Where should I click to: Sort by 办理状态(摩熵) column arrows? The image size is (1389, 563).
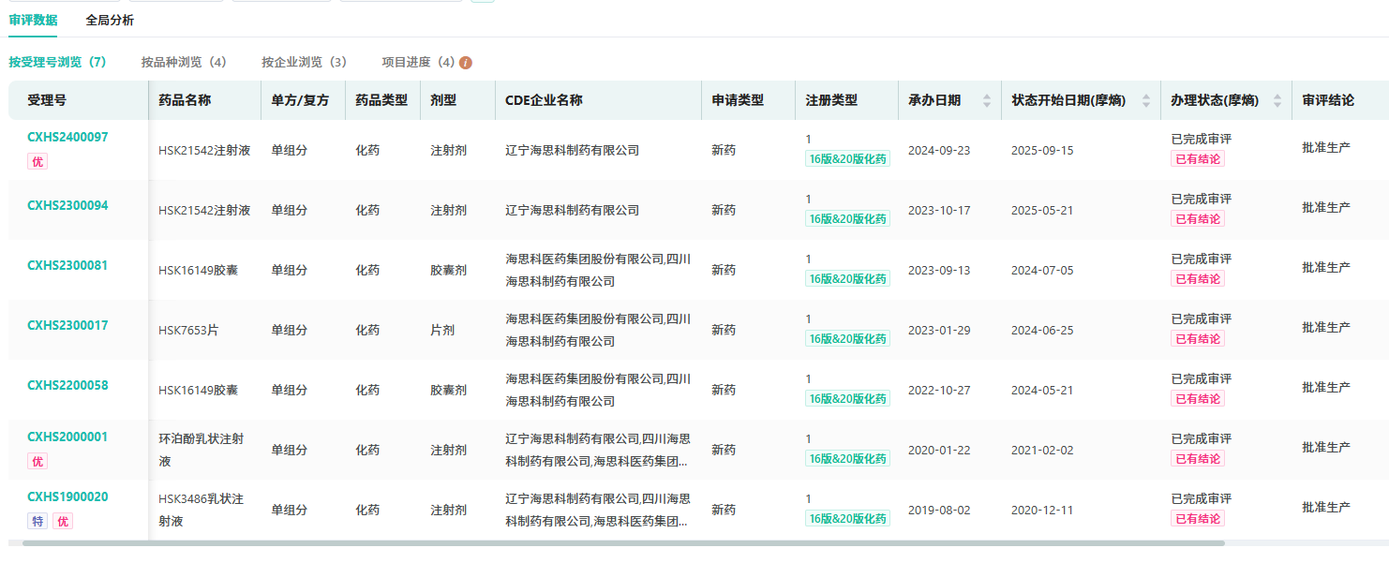(x=1277, y=101)
